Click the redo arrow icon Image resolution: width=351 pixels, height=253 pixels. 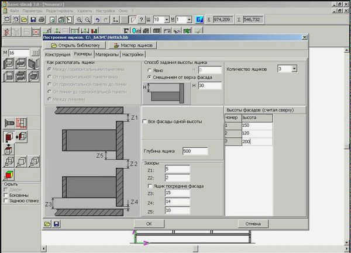106,20
